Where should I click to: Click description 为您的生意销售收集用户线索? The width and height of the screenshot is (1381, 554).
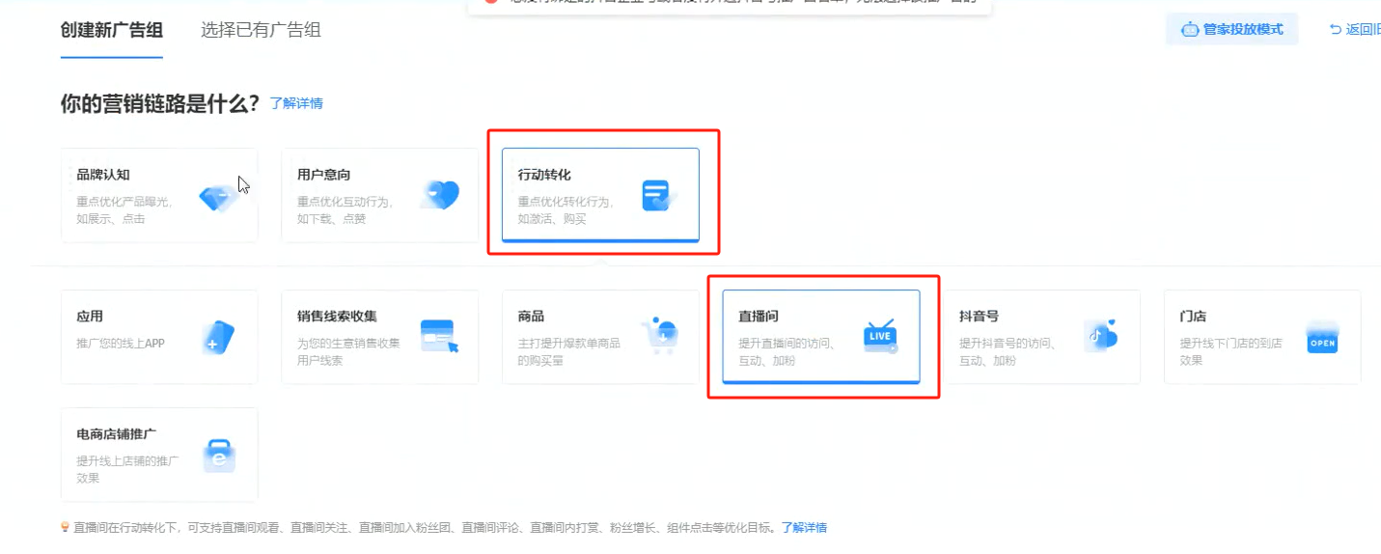click(x=348, y=351)
